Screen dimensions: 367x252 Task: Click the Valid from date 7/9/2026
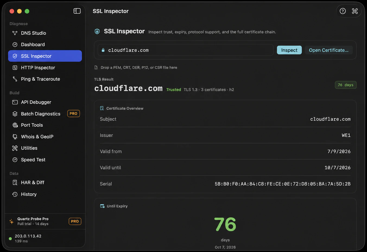[339, 151]
